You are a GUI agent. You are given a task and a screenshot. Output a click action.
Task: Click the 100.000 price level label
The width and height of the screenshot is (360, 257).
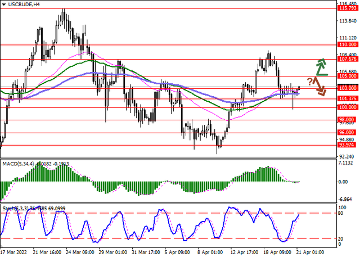pos(348,107)
